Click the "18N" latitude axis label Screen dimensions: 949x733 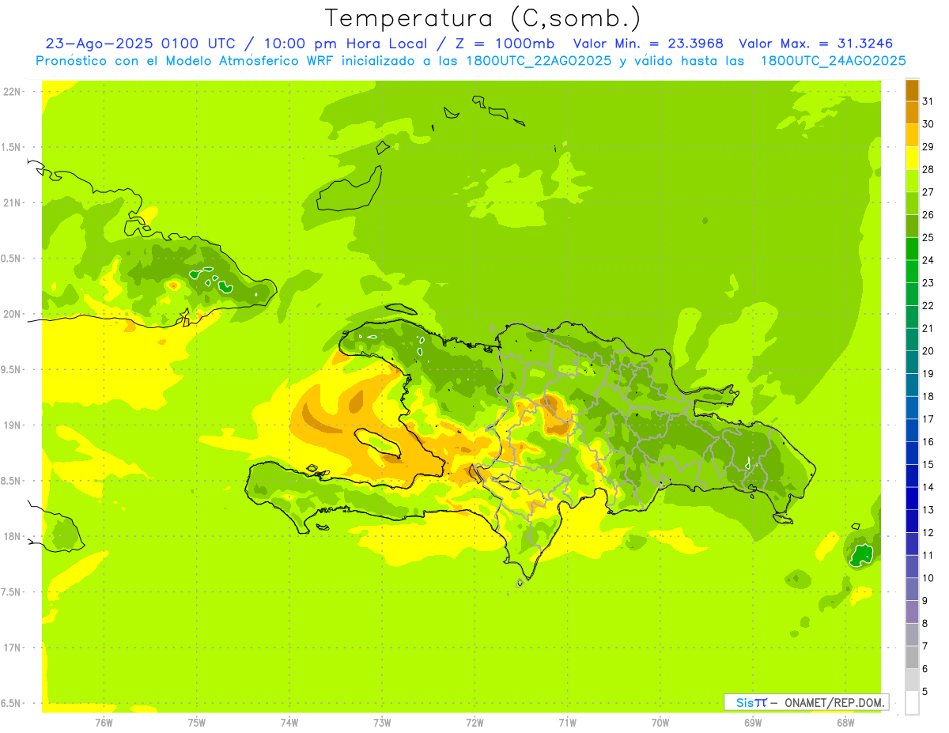[x=12, y=537]
